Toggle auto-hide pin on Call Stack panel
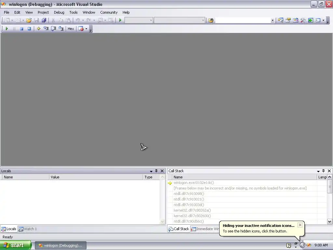The image size is (333, 250). click(x=324, y=171)
